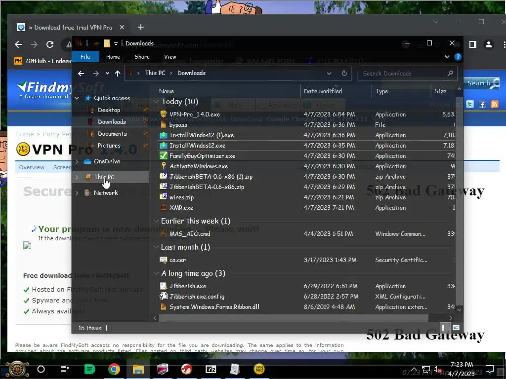Image resolution: width=506 pixels, height=379 pixels.
Task: Open Task View on taskbar
Action: click(x=65, y=369)
